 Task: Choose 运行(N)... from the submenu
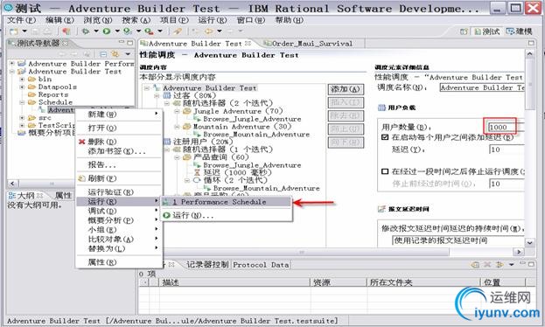[226, 215]
